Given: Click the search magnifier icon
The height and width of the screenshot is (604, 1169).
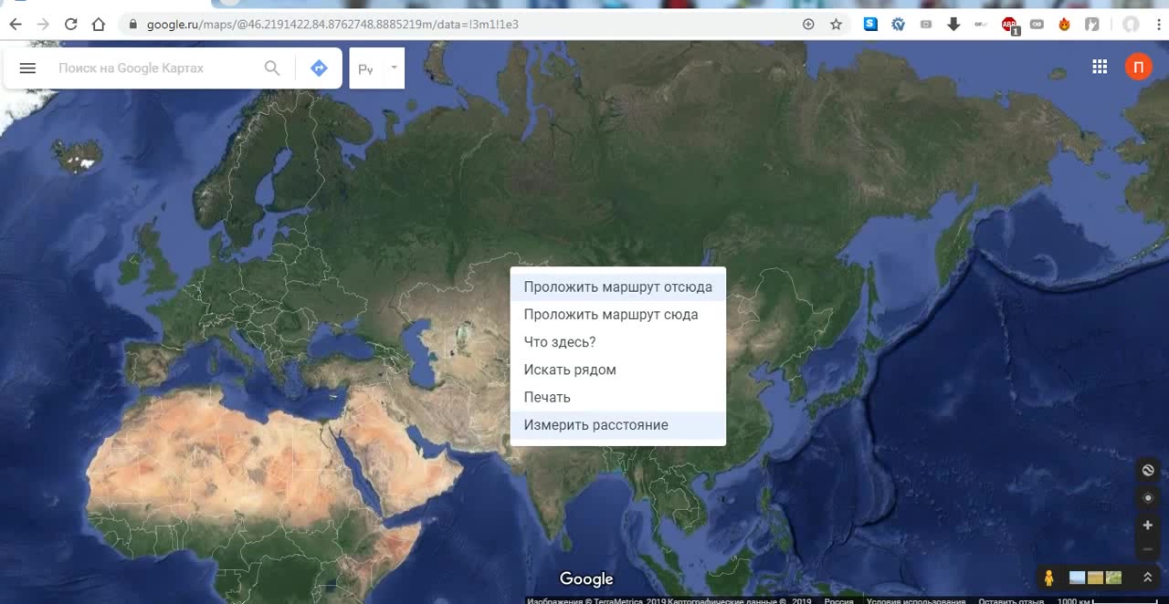Looking at the screenshot, I should 271,68.
